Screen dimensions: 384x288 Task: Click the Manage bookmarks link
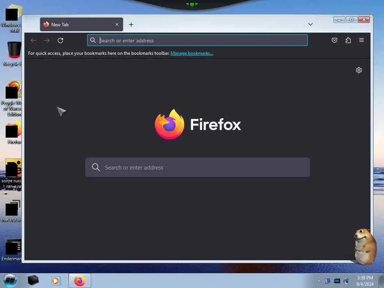[192, 53]
